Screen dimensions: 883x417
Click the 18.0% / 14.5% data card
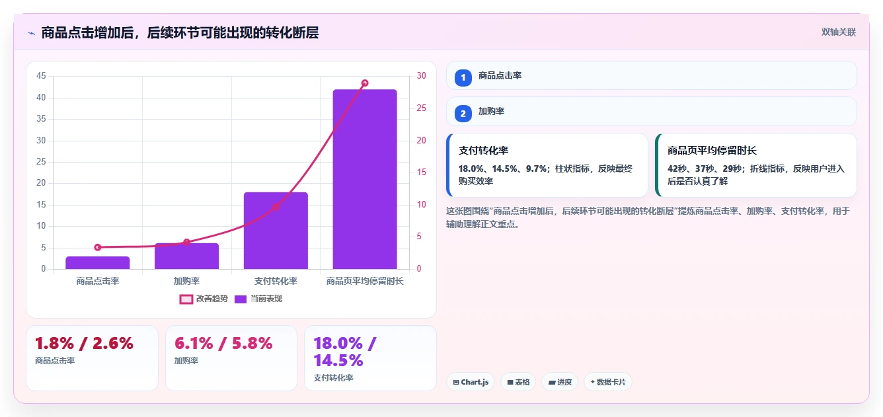(370, 358)
